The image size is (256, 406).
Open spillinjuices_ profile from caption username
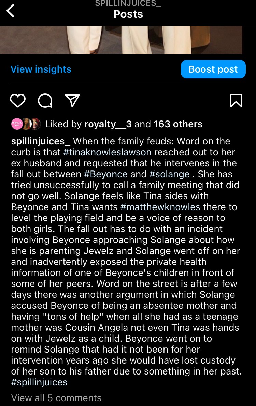(x=41, y=141)
